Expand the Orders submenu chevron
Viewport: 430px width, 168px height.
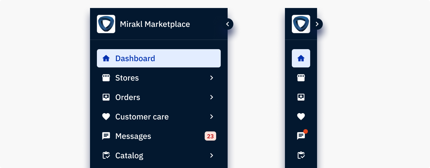pos(212,97)
